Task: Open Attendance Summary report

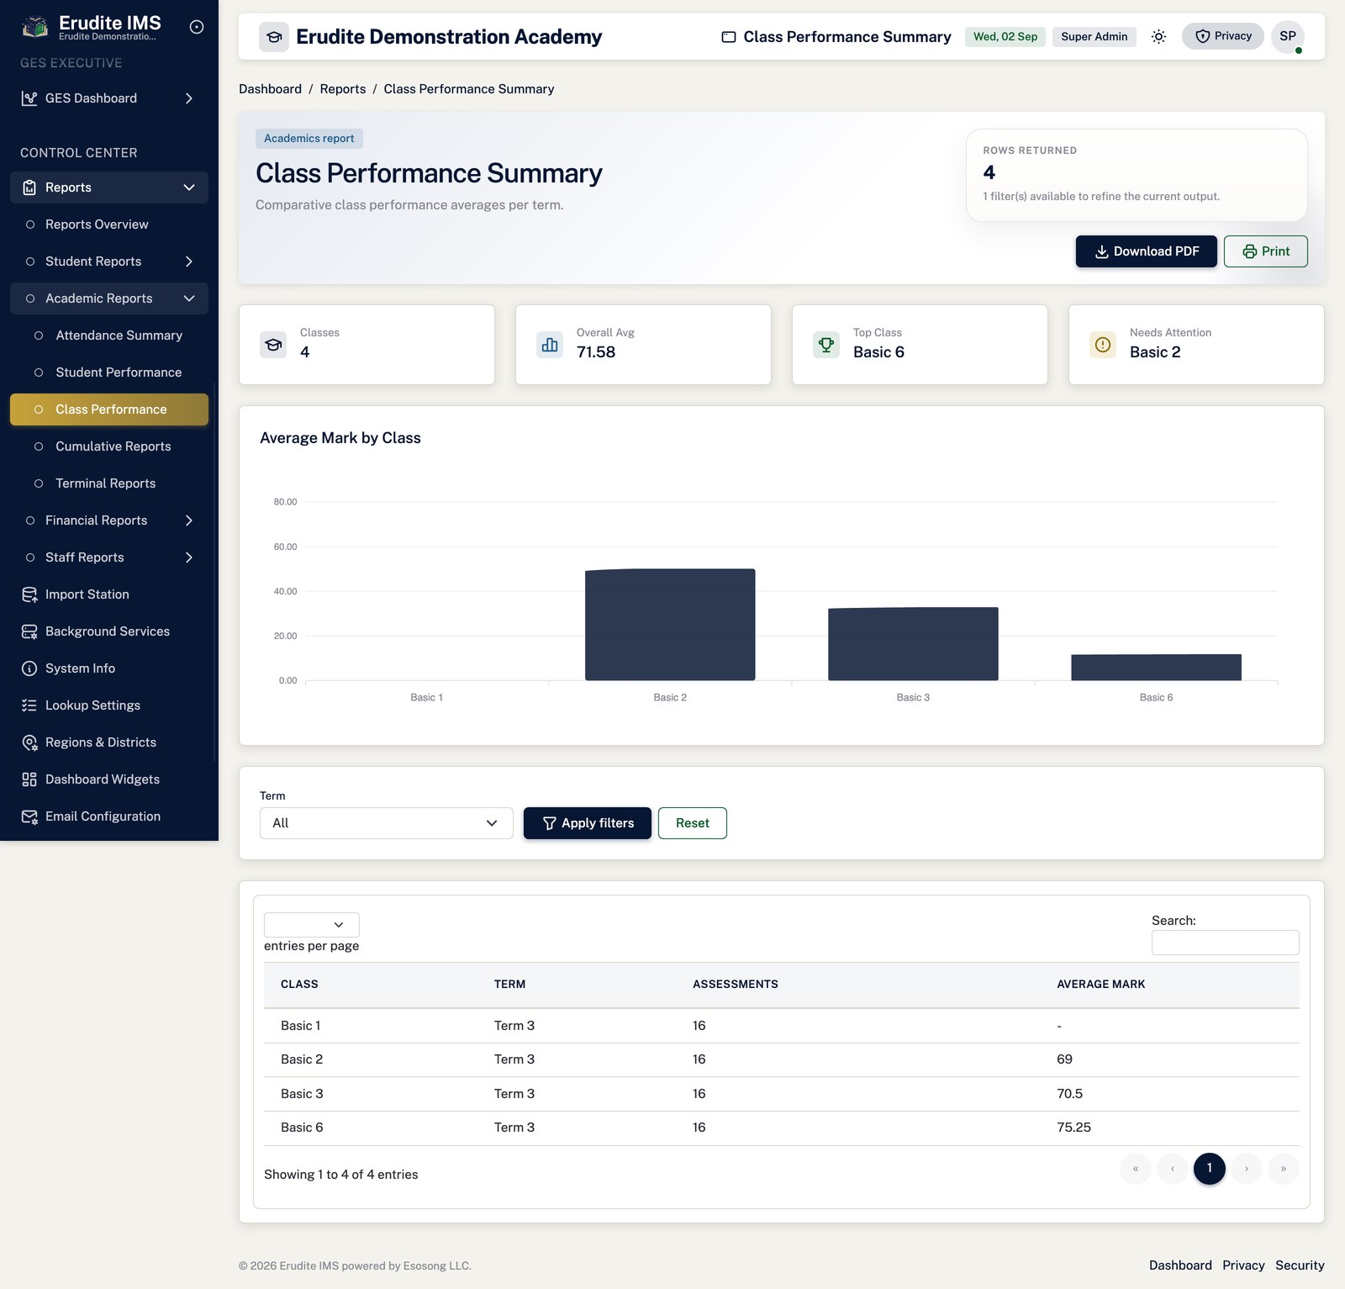Action: 109,335
